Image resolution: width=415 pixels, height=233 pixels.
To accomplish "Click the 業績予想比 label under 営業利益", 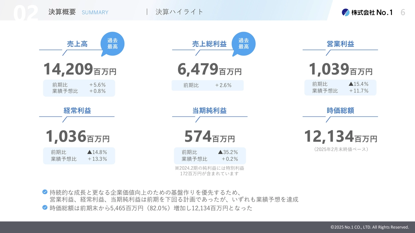I will coord(325,91).
